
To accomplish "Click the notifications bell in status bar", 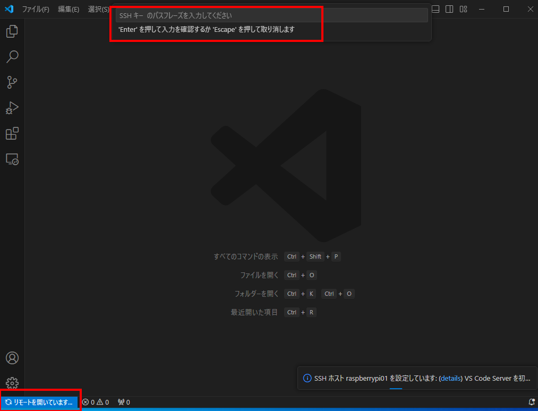I will pos(531,403).
